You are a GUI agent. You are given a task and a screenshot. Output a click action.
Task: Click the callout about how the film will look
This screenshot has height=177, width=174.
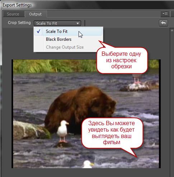pos(112,133)
